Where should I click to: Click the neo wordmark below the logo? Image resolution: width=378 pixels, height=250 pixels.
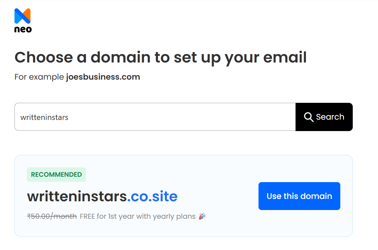[x=23, y=29]
